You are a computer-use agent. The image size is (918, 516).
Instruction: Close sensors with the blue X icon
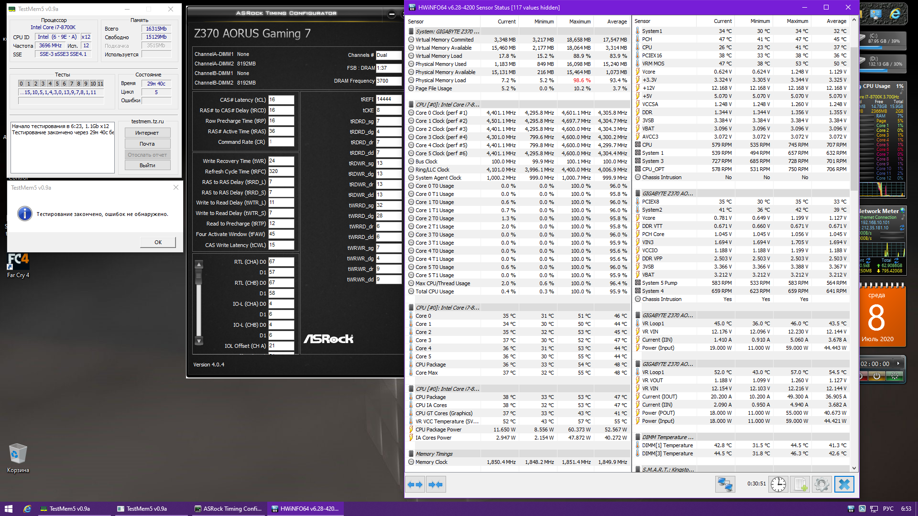tap(844, 484)
